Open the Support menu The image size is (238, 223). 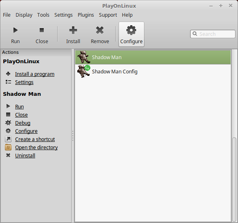click(108, 15)
